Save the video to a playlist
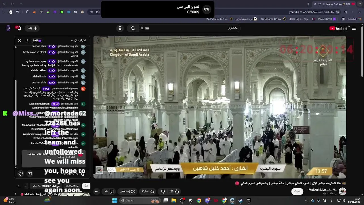 click(109, 192)
